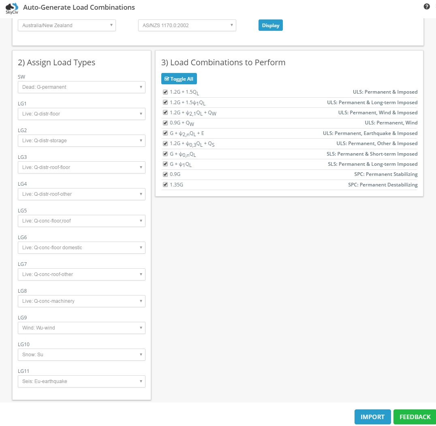
Task: Toggle the 0.9G + Qw Permanent, Wind checkbox
Action: coord(165,123)
